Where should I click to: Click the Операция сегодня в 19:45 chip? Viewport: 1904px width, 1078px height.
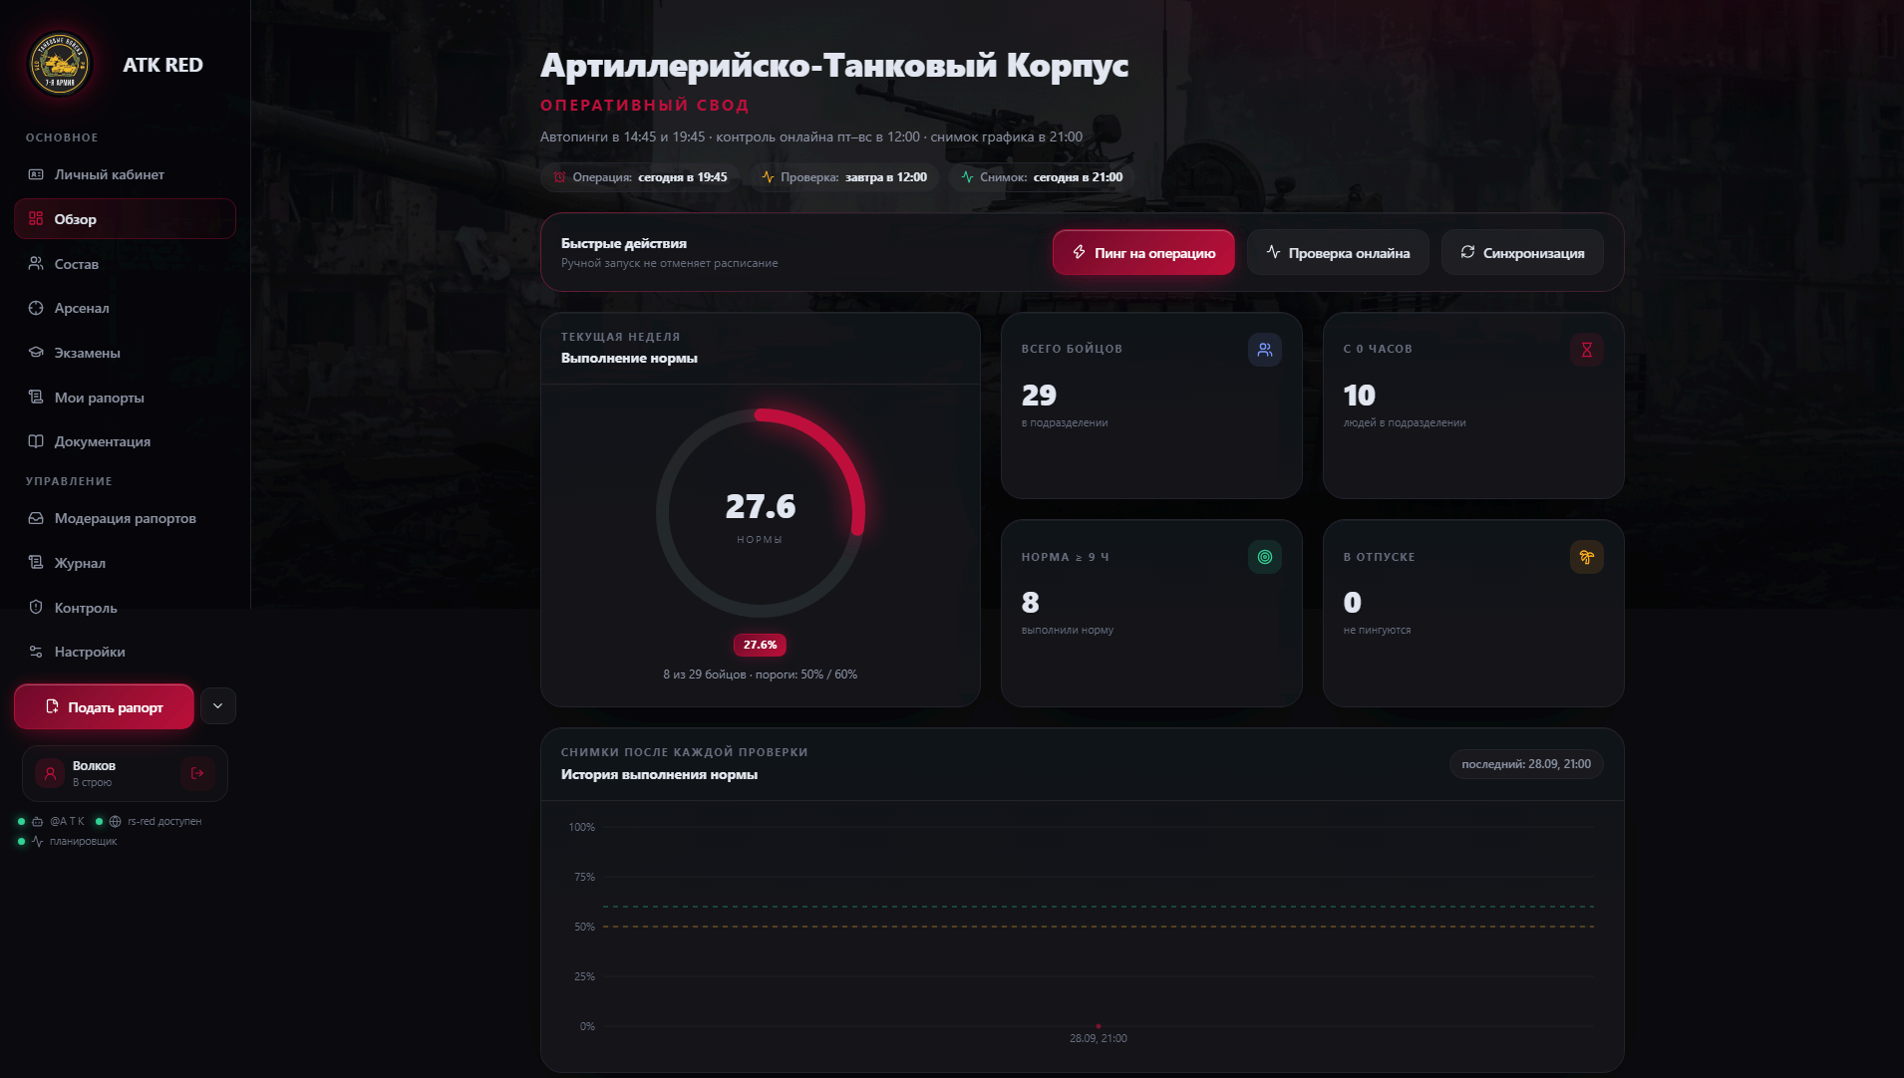pos(640,177)
